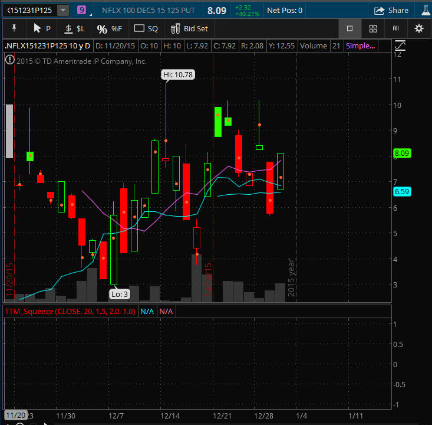432x425 pixels.
Task: Click the symbol input field 151231P125
Action: pyautogui.click(x=29, y=10)
